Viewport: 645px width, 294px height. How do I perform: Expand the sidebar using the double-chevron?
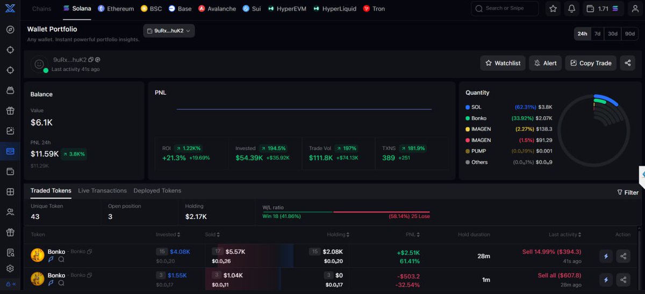click(13, 284)
